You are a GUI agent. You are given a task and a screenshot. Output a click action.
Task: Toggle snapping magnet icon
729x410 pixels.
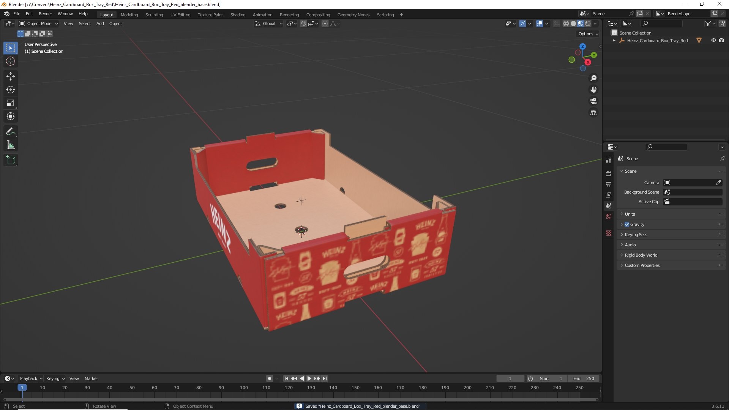point(303,24)
